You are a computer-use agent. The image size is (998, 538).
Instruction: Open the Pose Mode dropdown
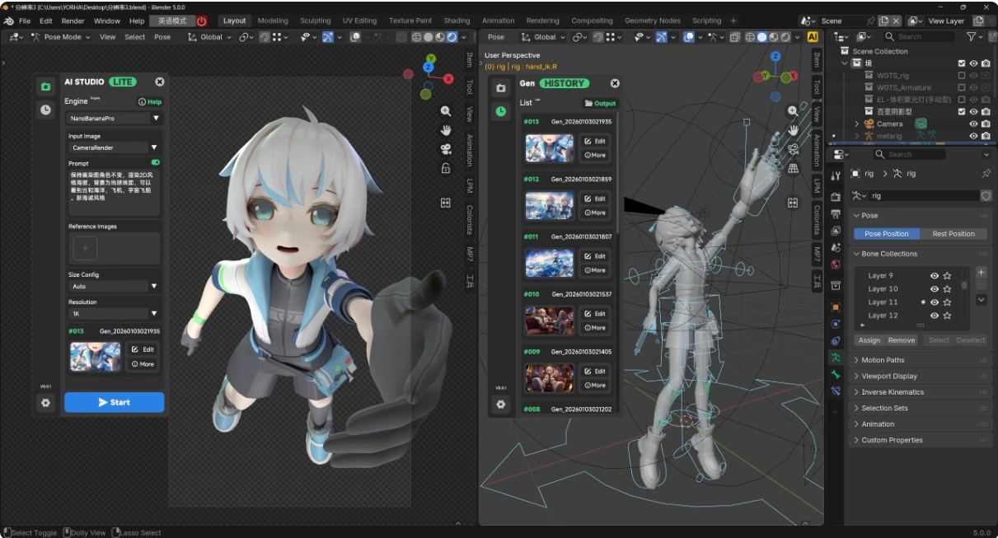click(60, 37)
